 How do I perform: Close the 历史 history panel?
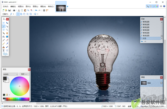(x=161, y=19)
